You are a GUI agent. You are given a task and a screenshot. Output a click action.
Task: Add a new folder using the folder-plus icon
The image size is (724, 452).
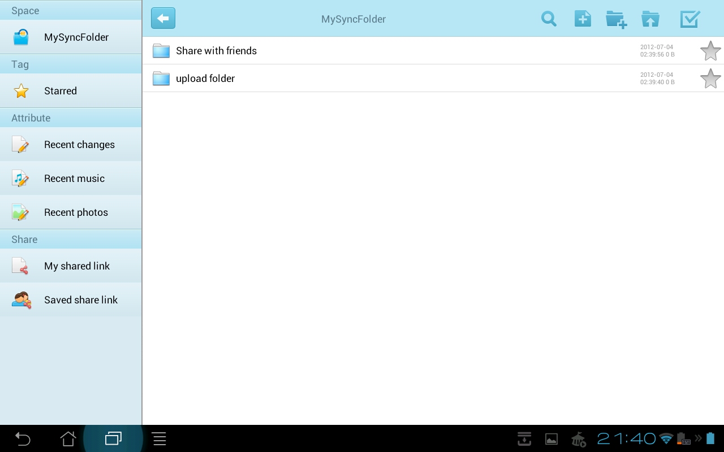click(616, 19)
